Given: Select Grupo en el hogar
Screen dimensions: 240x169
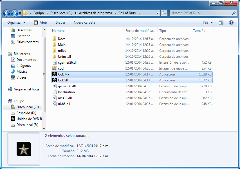Looking at the screenshot, I should pyautogui.click(x=27, y=89).
